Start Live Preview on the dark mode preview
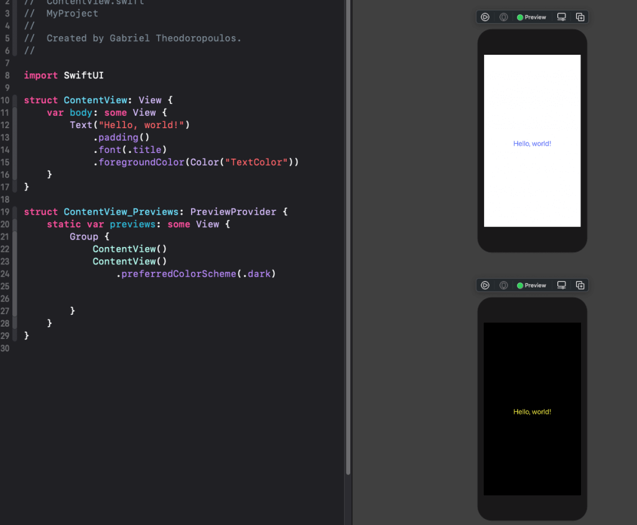The height and width of the screenshot is (525, 637). click(485, 286)
